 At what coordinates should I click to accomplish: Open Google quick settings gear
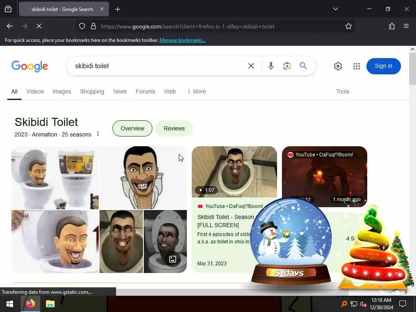coord(338,66)
